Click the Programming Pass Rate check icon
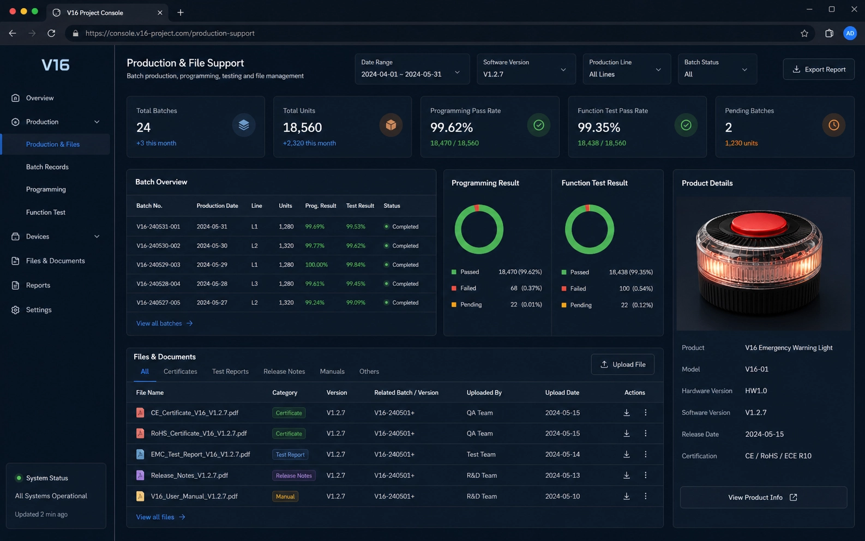This screenshot has width=865, height=541. point(538,125)
